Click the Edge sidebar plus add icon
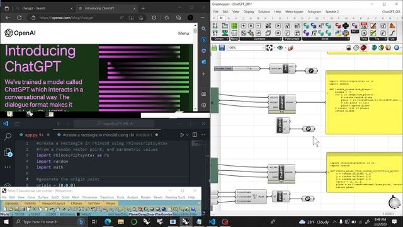403x227 pixels. click(x=203, y=74)
